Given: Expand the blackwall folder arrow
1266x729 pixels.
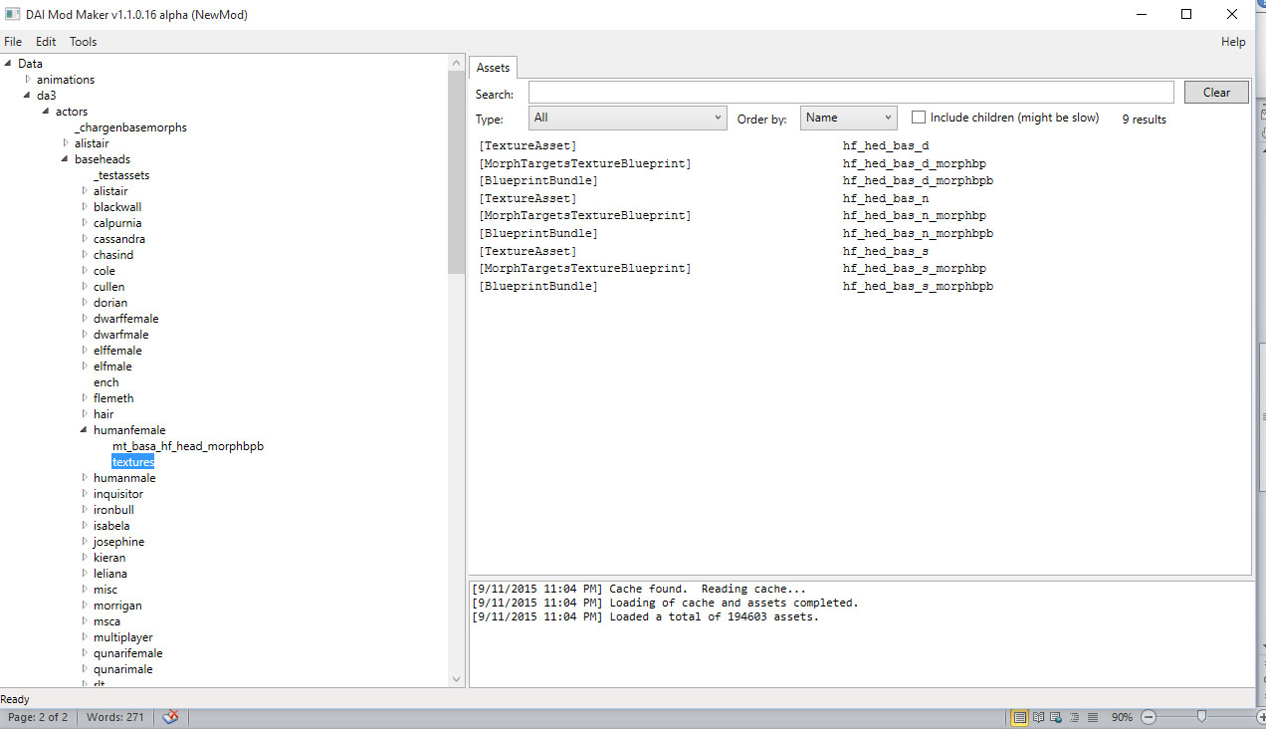Looking at the screenshot, I should pos(85,207).
